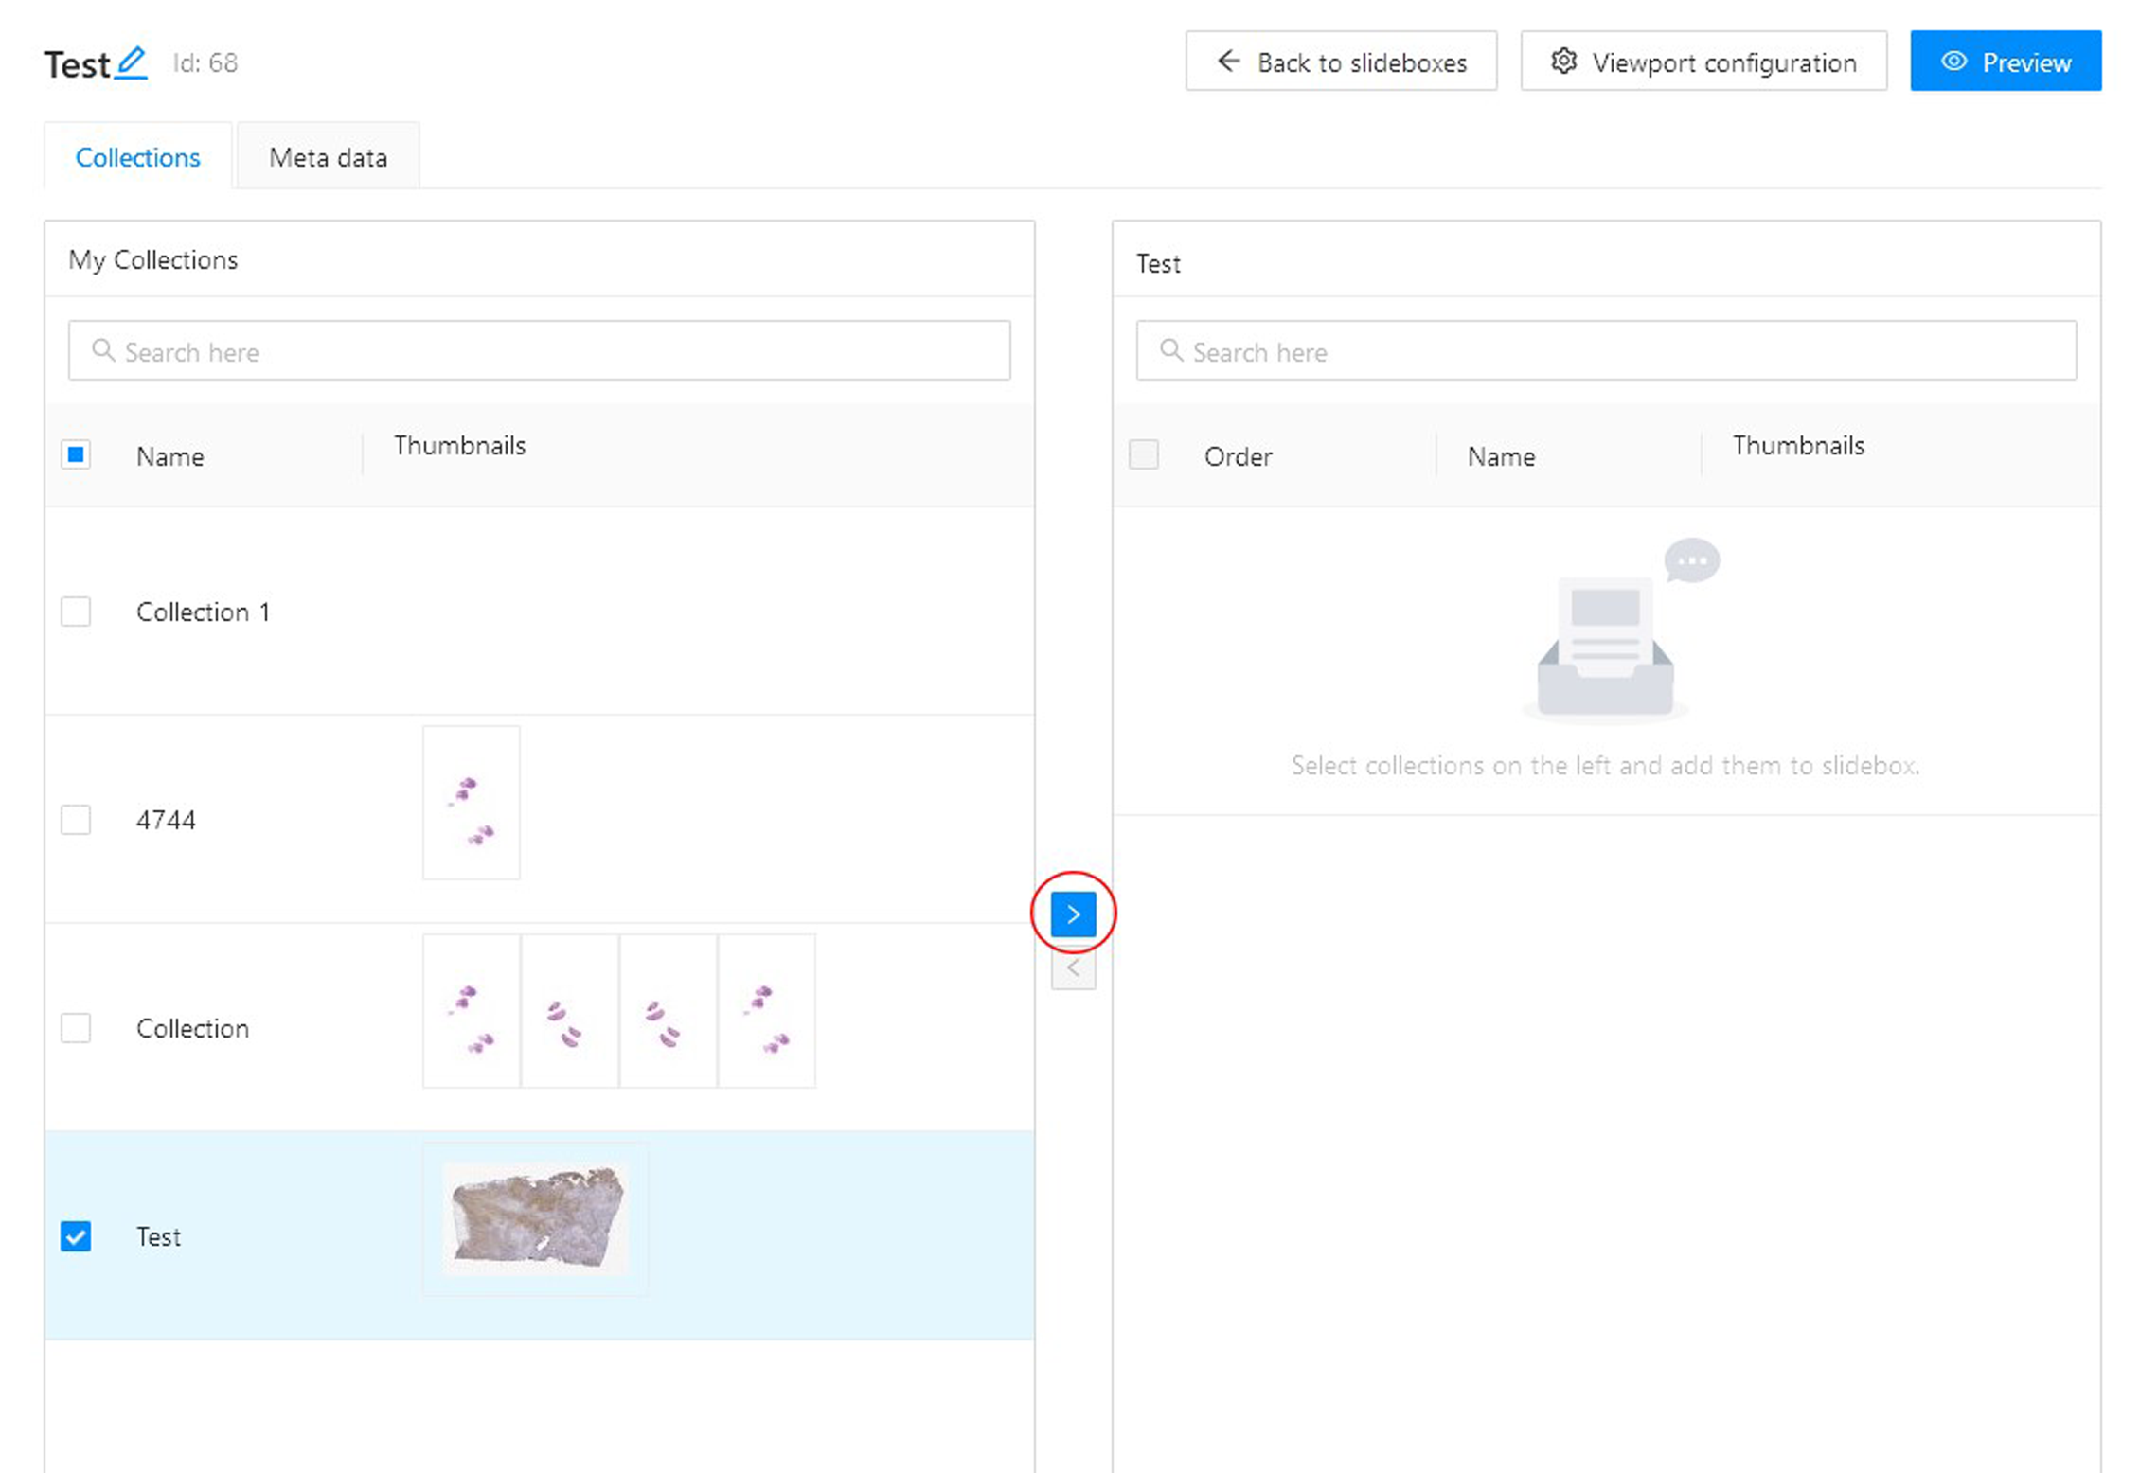Click the back arrow icon for slideboxes
Viewport: 2140px width, 1473px height.
[1228, 62]
